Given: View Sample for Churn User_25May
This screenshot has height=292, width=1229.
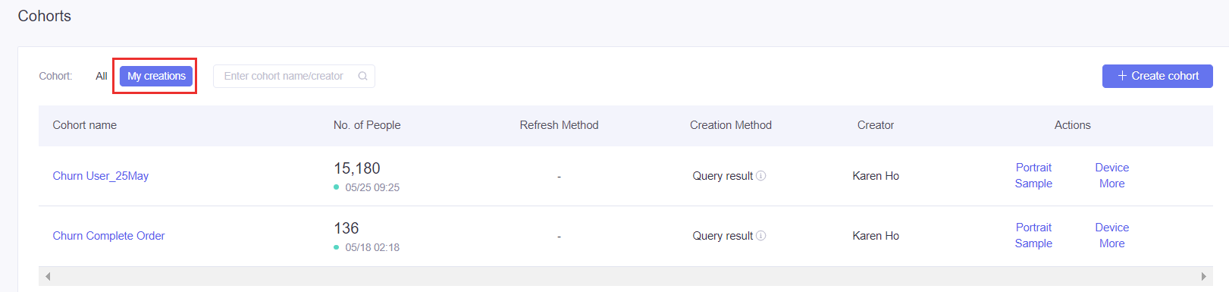Looking at the screenshot, I should coord(1033,184).
